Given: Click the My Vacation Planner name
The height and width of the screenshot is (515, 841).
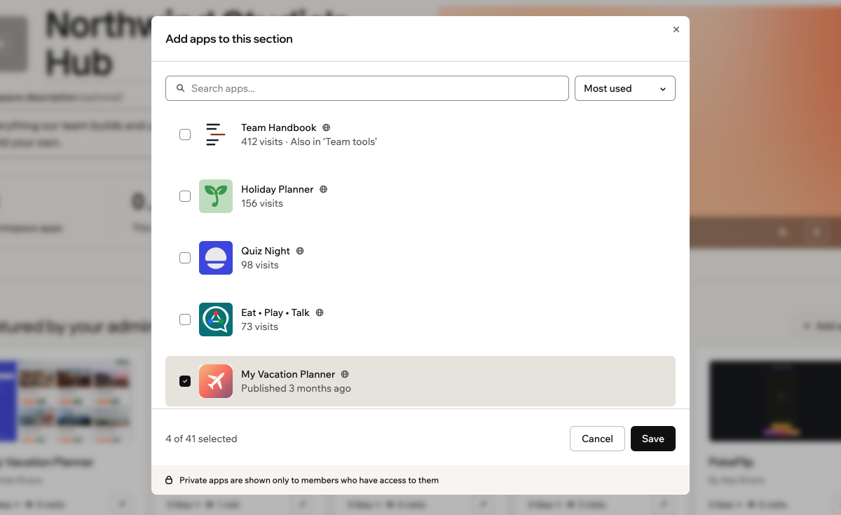Looking at the screenshot, I should tap(288, 374).
